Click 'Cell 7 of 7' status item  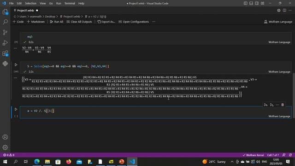pos(273,155)
